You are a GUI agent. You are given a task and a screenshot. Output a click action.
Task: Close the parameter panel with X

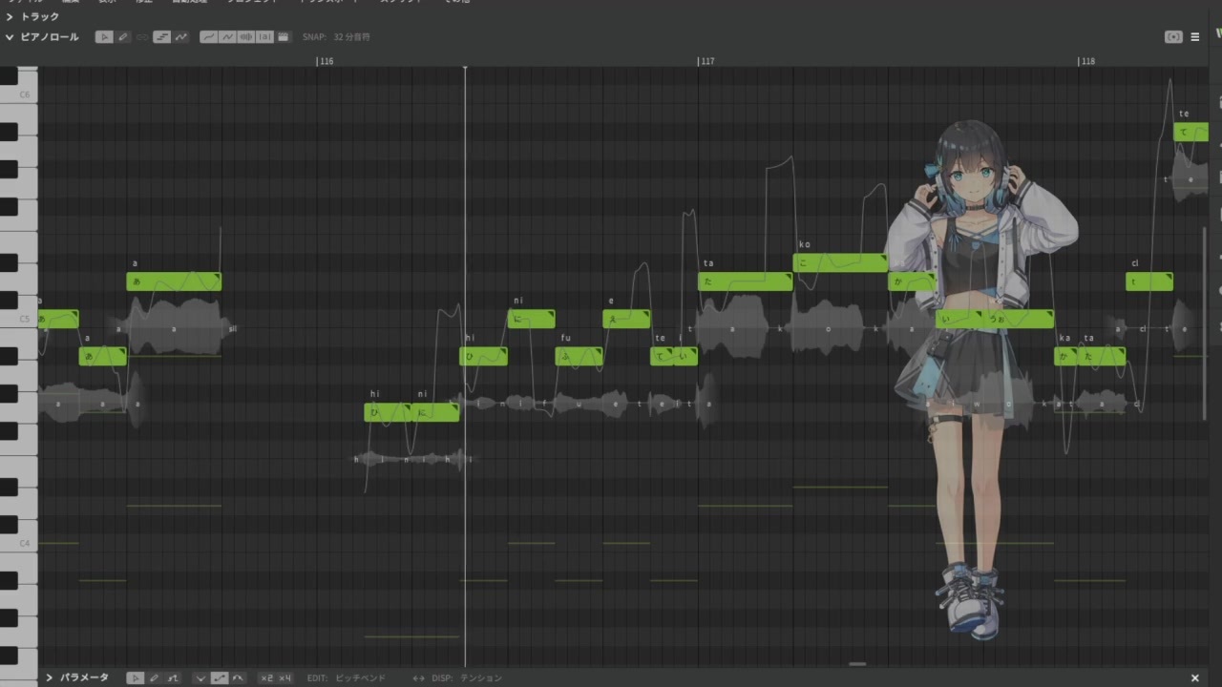coord(1195,677)
